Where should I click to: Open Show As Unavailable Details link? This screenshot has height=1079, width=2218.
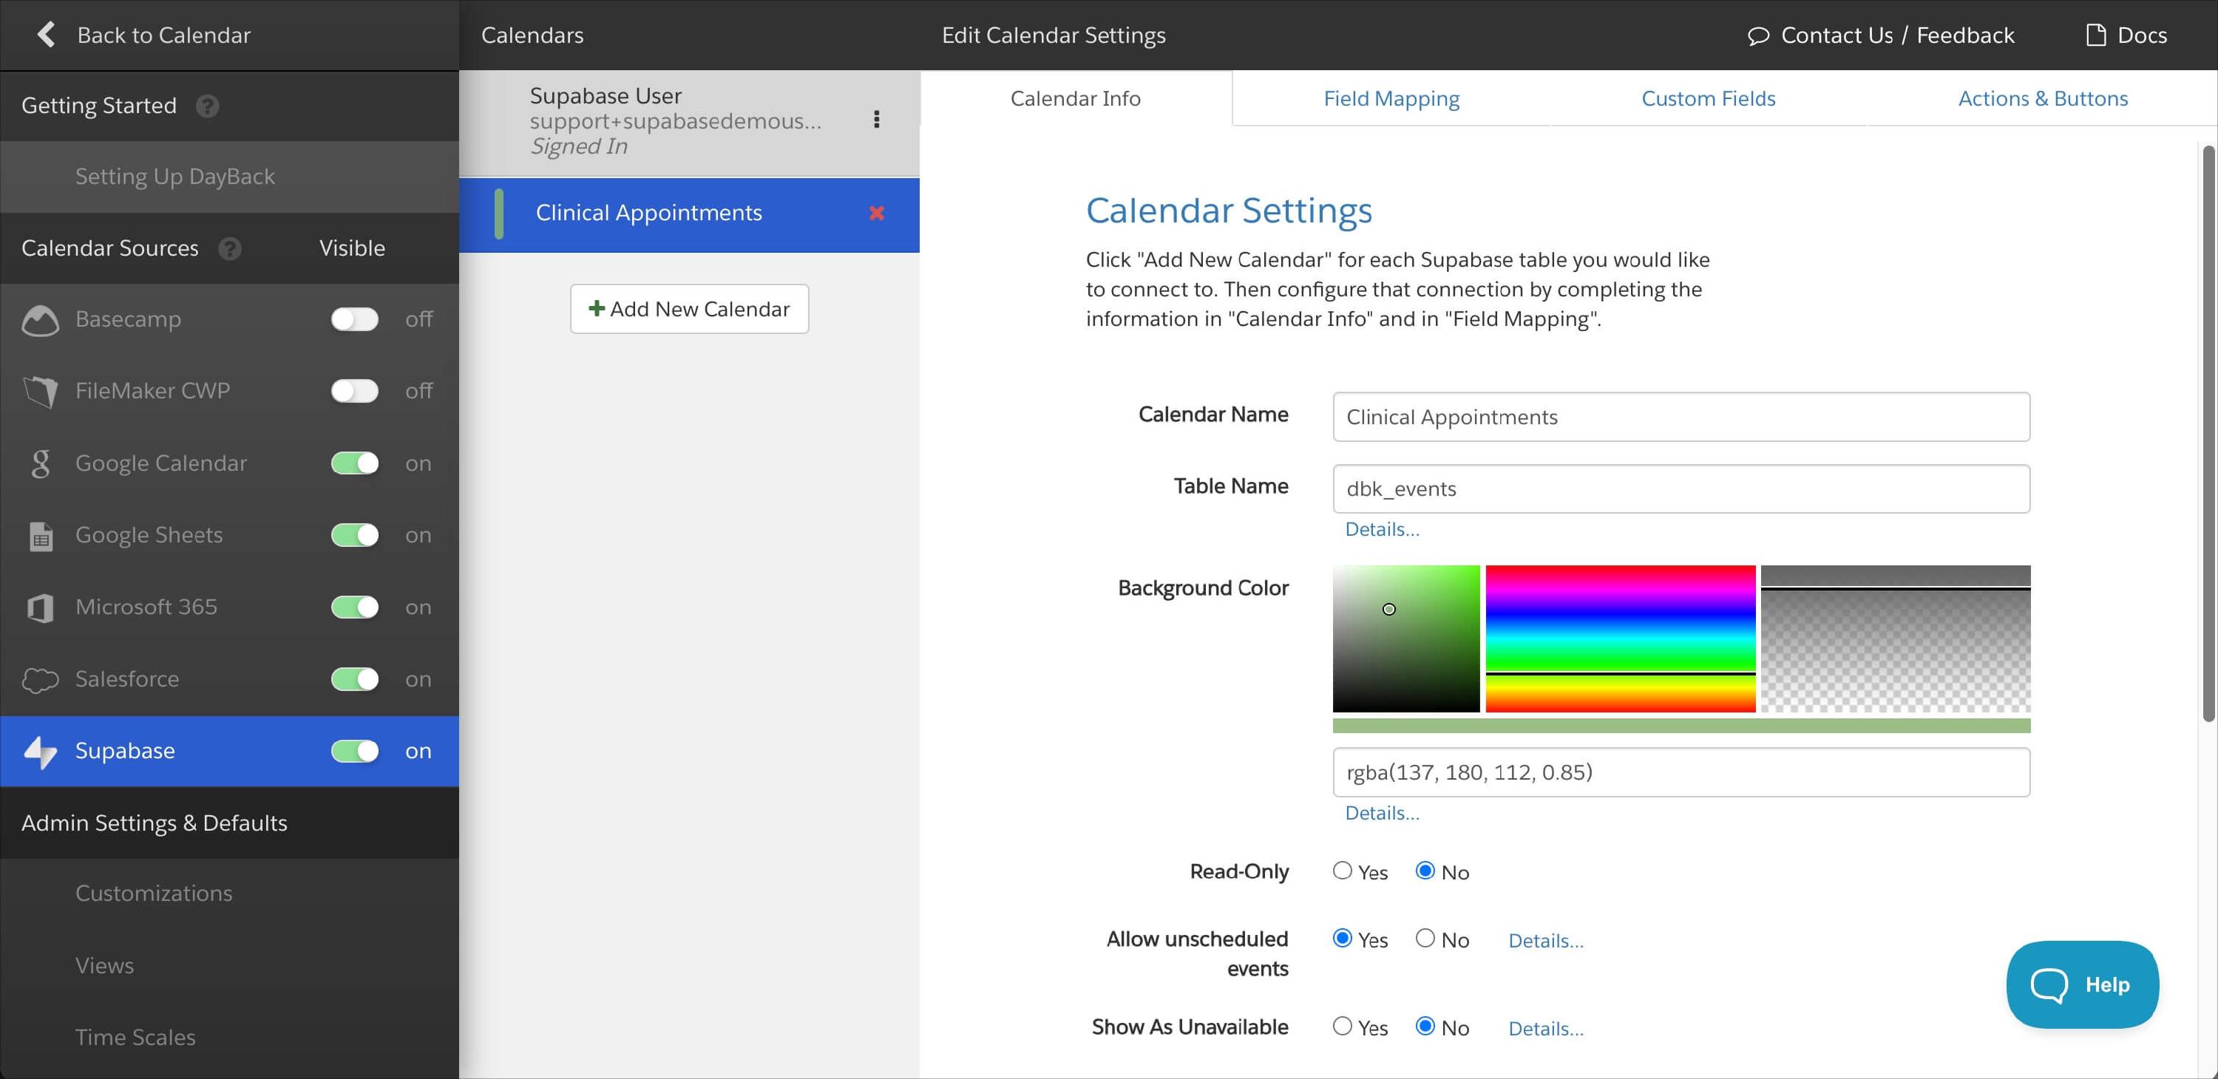click(1545, 1028)
